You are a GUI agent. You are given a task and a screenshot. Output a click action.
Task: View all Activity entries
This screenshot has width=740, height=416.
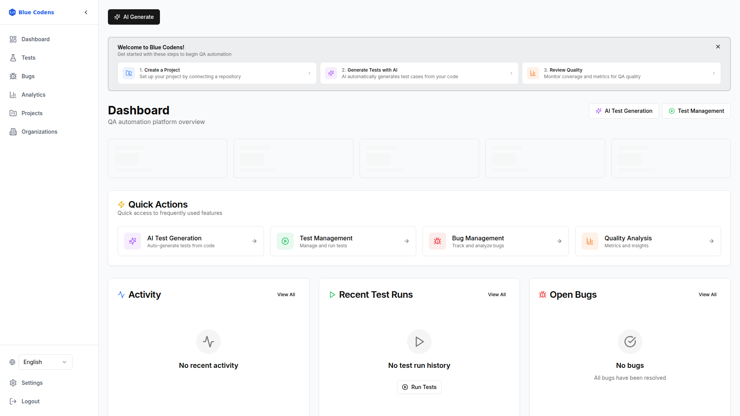click(x=286, y=295)
